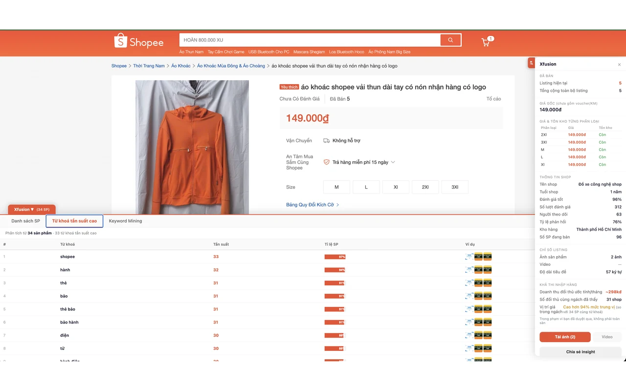This screenshot has height=391, width=626.
Task: Choose size Xl option
Action: point(396,187)
